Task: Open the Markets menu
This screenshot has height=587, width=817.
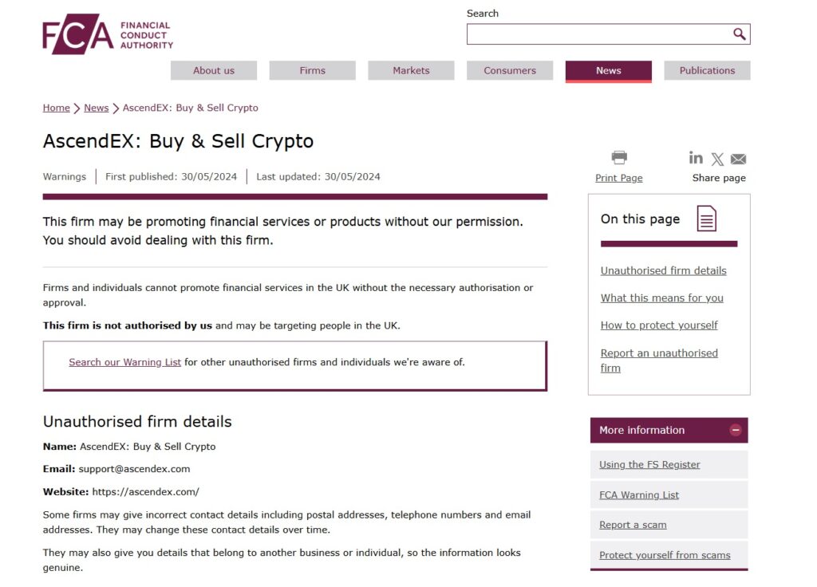Action: [411, 70]
